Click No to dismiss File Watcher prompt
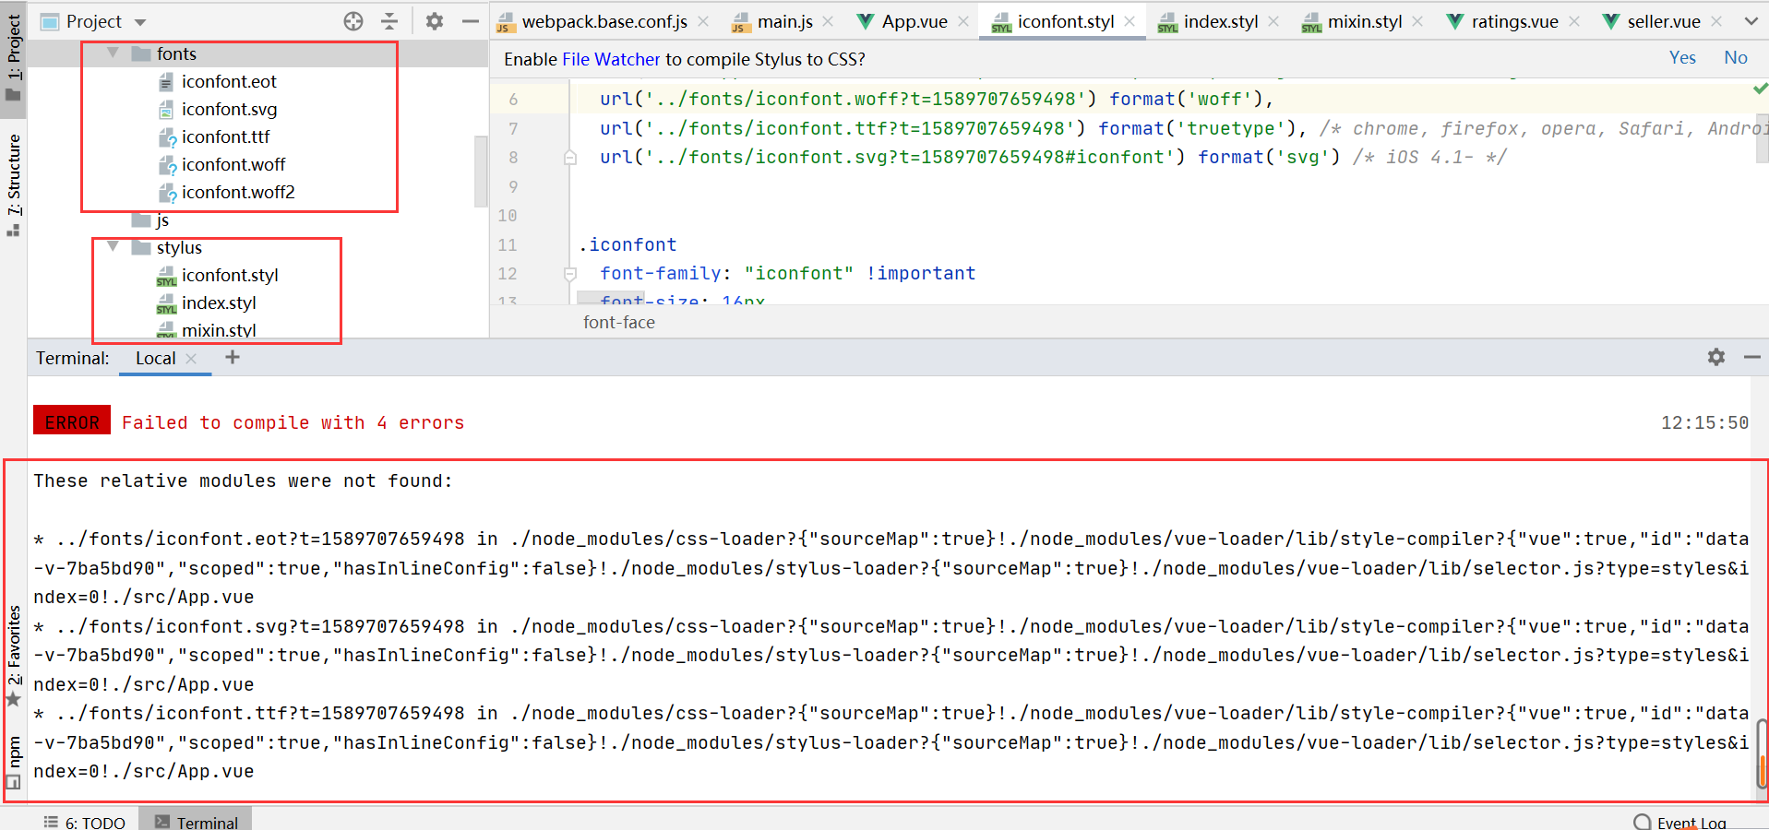Image resolution: width=1769 pixels, height=830 pixels. click(1736, 58)
